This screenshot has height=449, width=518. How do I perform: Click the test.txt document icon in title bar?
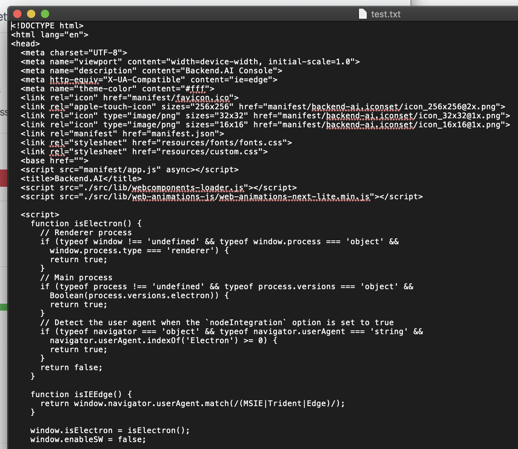(x=362, y=14)
